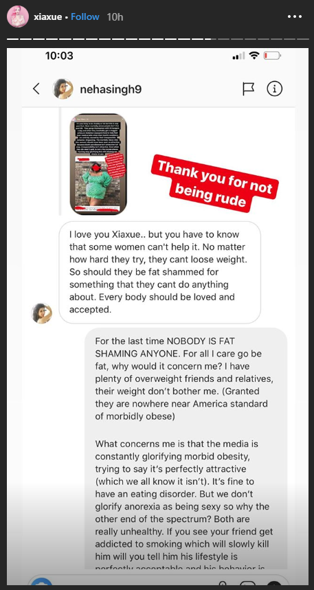
Task: Open the three-dot story options menu
Action: click(295, 17)
